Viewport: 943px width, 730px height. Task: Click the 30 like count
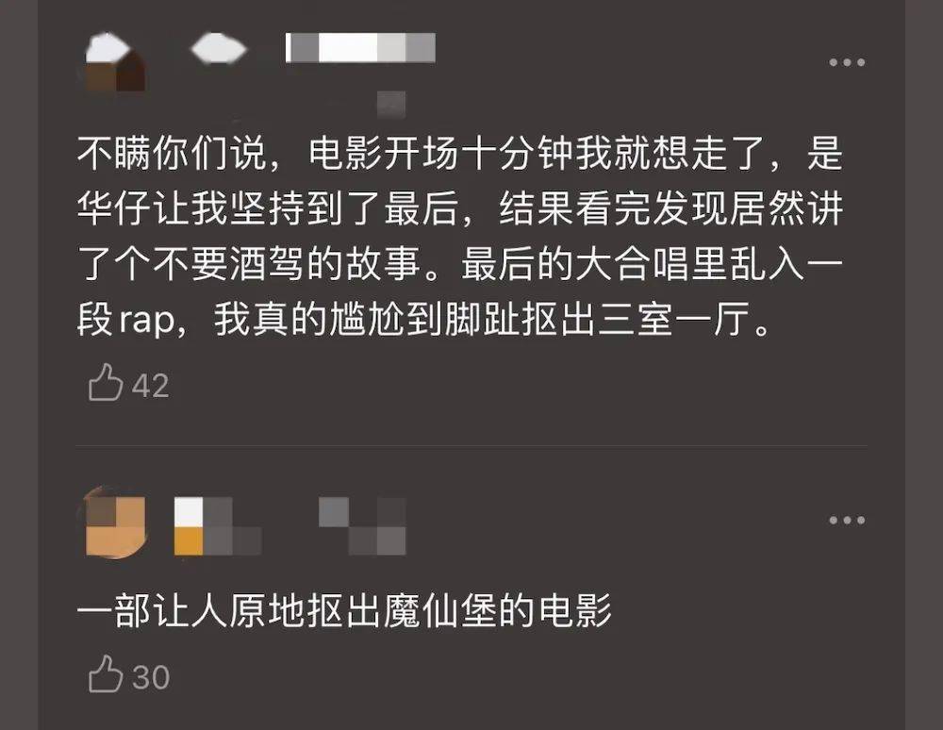coord(151,677)
